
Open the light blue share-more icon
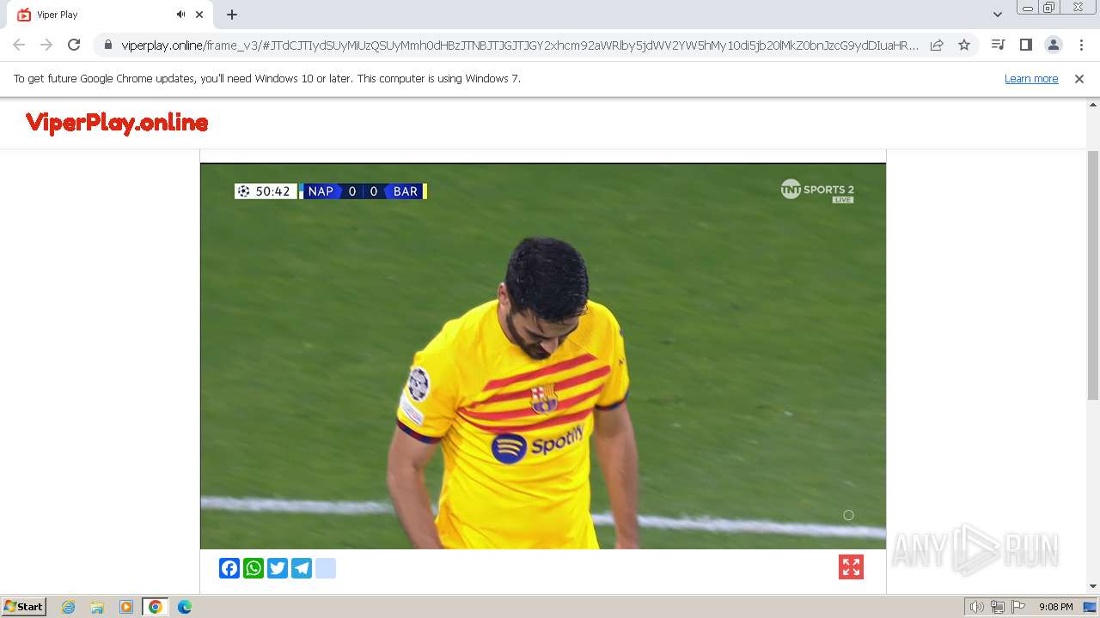pos(326,568)
